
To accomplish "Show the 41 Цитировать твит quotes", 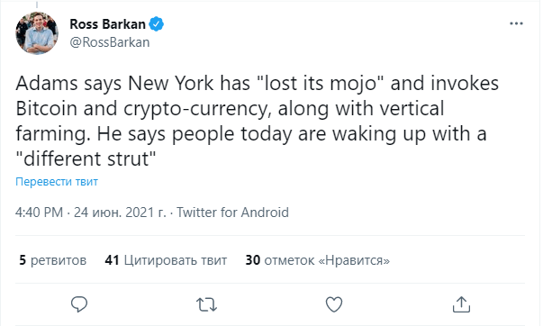I will coord(166,260).
